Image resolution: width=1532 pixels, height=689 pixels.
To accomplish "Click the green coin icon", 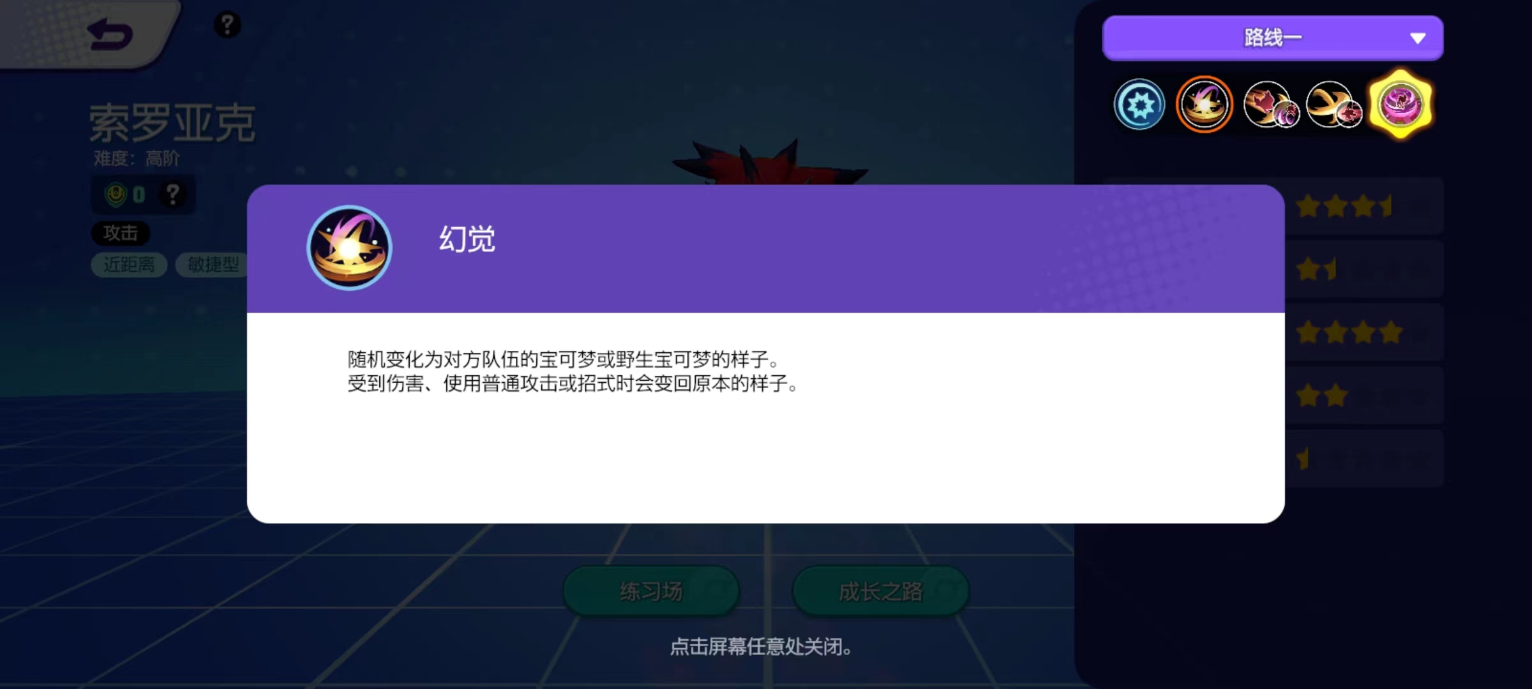I will [x=116, y=194].
